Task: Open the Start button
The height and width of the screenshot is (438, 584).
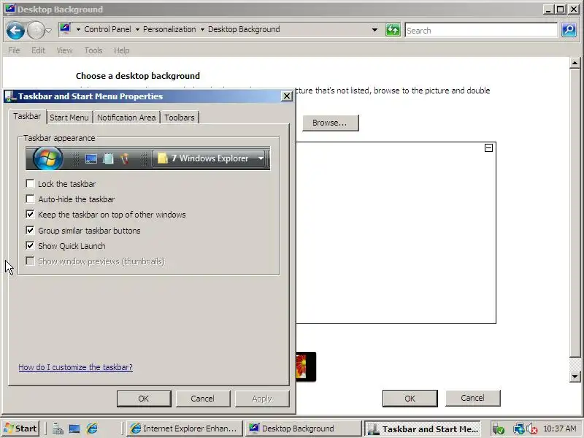Action: [x=20, y=429]
